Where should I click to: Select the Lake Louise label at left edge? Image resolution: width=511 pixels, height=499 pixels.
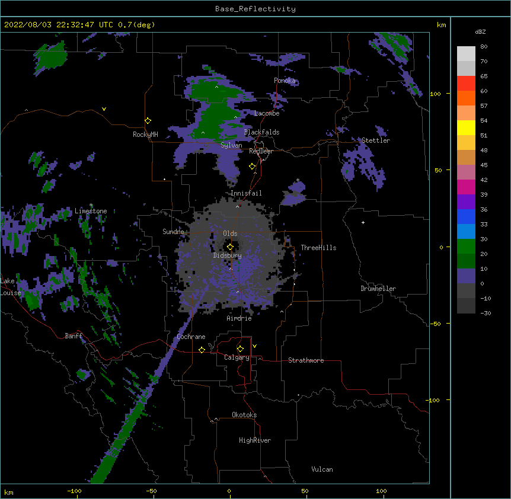click(9, 287)
